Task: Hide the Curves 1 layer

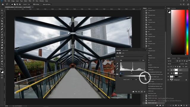Action: [168, 73]
